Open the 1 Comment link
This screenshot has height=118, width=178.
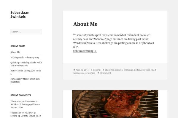(x=105, y=73)
